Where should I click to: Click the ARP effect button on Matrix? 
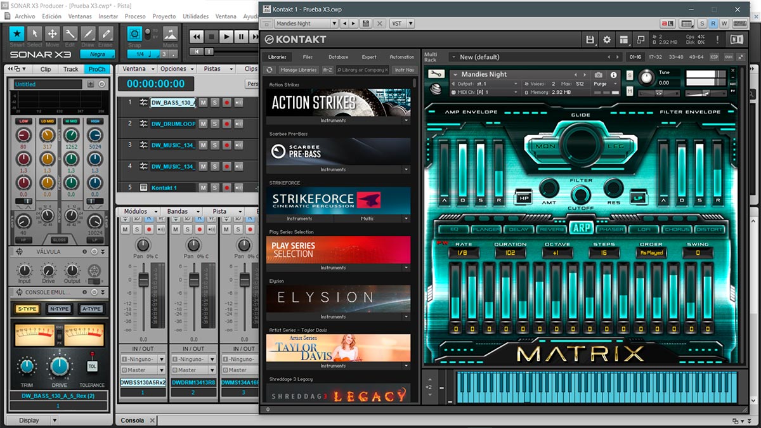[580, 228]
